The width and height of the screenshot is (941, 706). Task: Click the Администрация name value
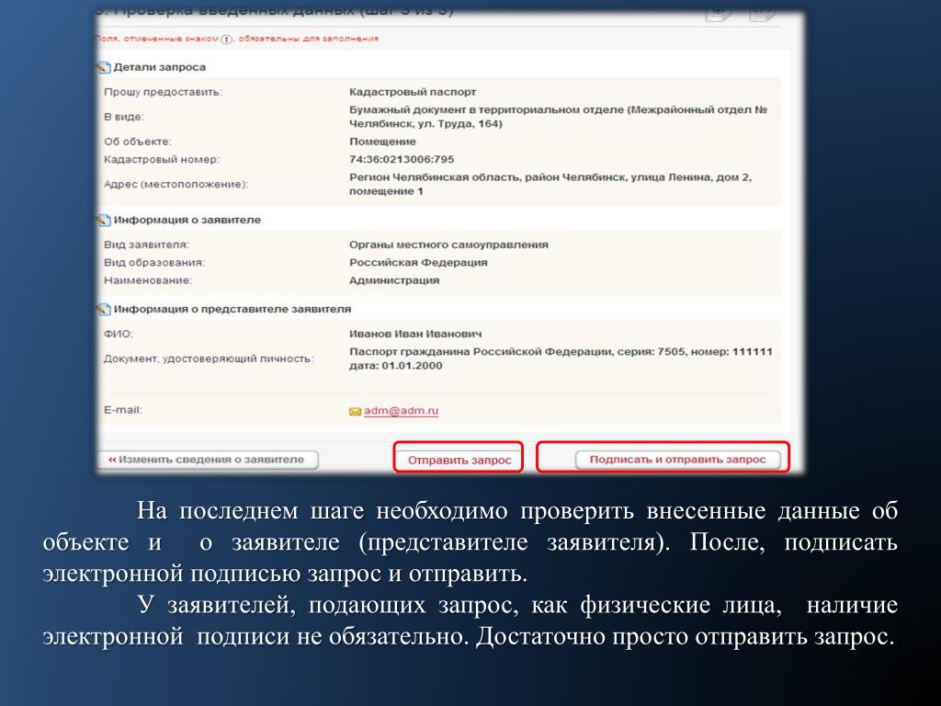click(x=394, y=280)
